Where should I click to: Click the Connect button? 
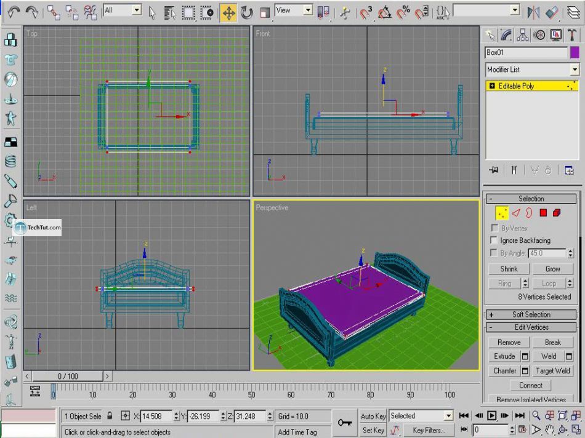(x=531, y=386)
